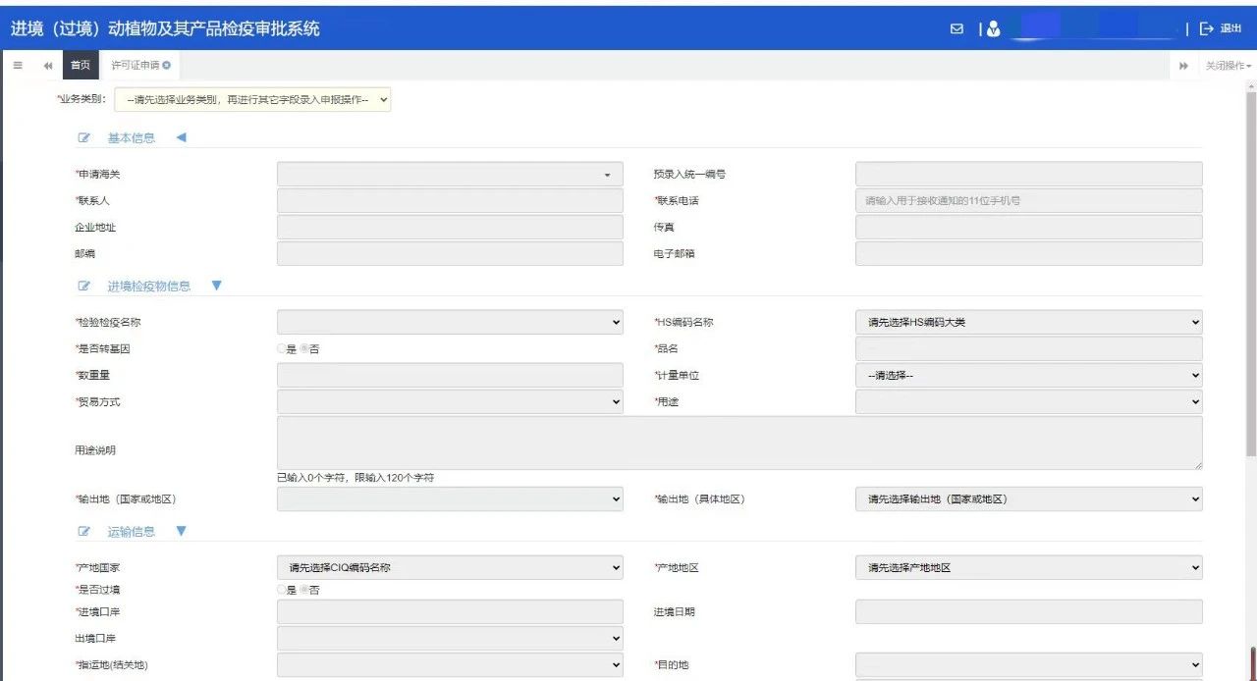
Task: Select 否 for 是否过境
Action: point(304,590)
